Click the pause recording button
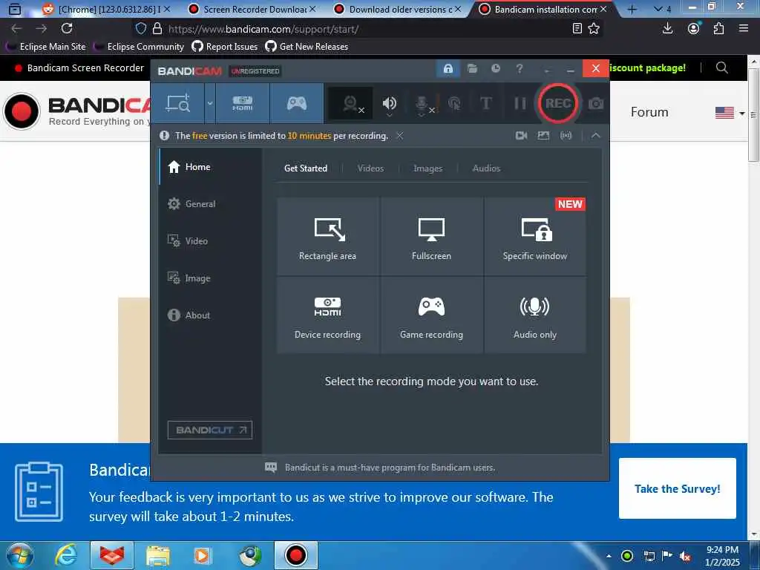The image size is (760, 570). pyautogui.click(x=520, y=103)
